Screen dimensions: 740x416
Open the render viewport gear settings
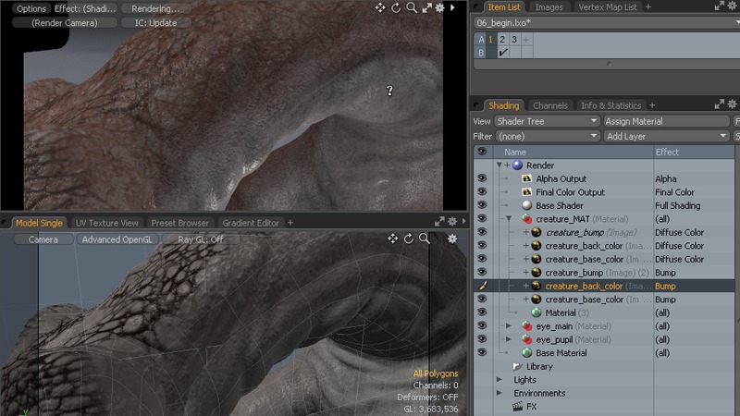click(439, 7)
